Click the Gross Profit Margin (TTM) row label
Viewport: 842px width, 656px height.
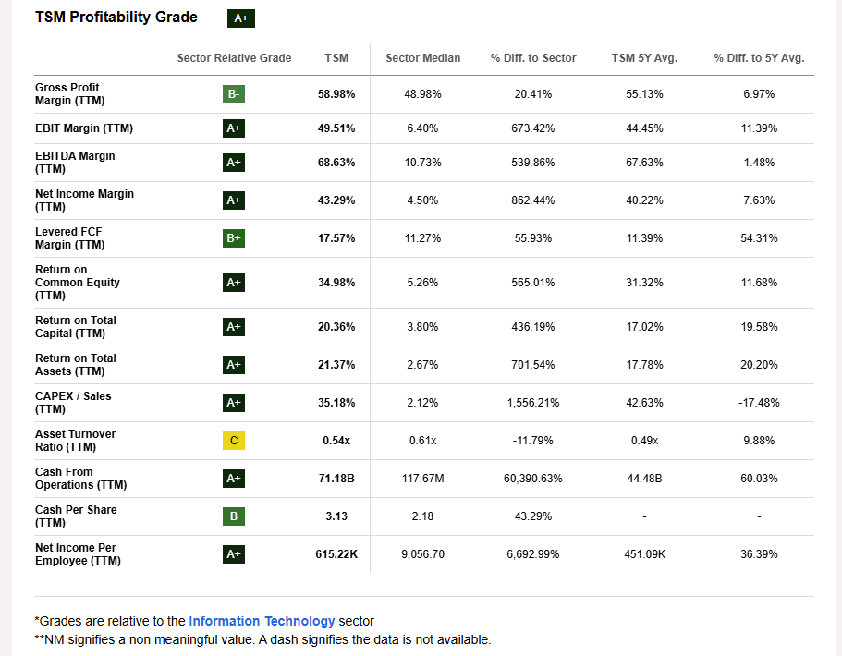point(67,94)
